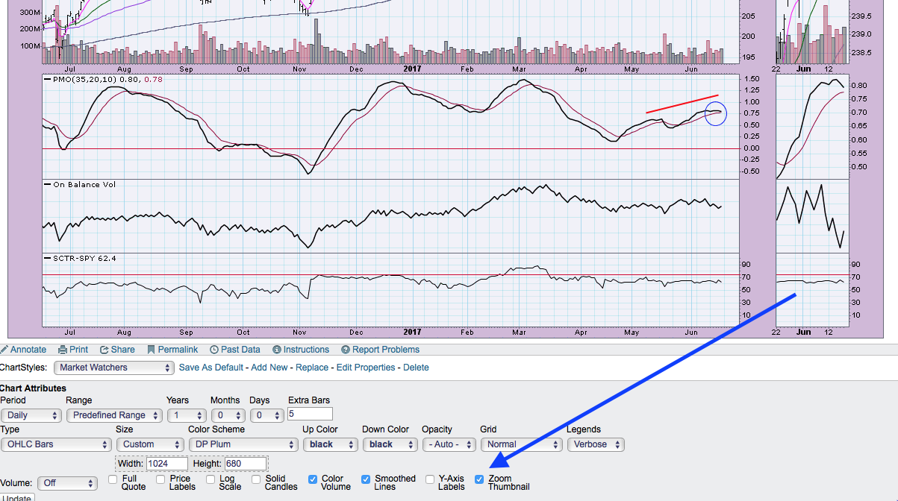898x501 pixels.
Task: Open the ChartStyles Market Watchers dropdown
Action: pos(114,368)
